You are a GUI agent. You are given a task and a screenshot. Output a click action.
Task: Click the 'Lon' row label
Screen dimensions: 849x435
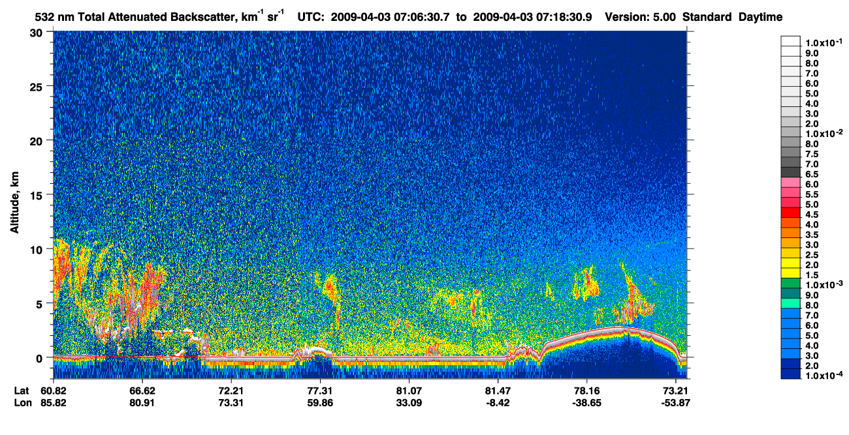[x=22, y=403]
